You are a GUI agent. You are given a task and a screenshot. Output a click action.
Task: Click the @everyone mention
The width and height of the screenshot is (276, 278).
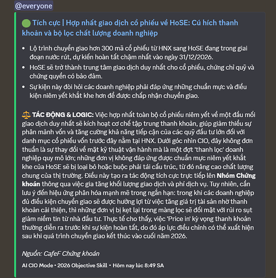click(x=34, y=6)
